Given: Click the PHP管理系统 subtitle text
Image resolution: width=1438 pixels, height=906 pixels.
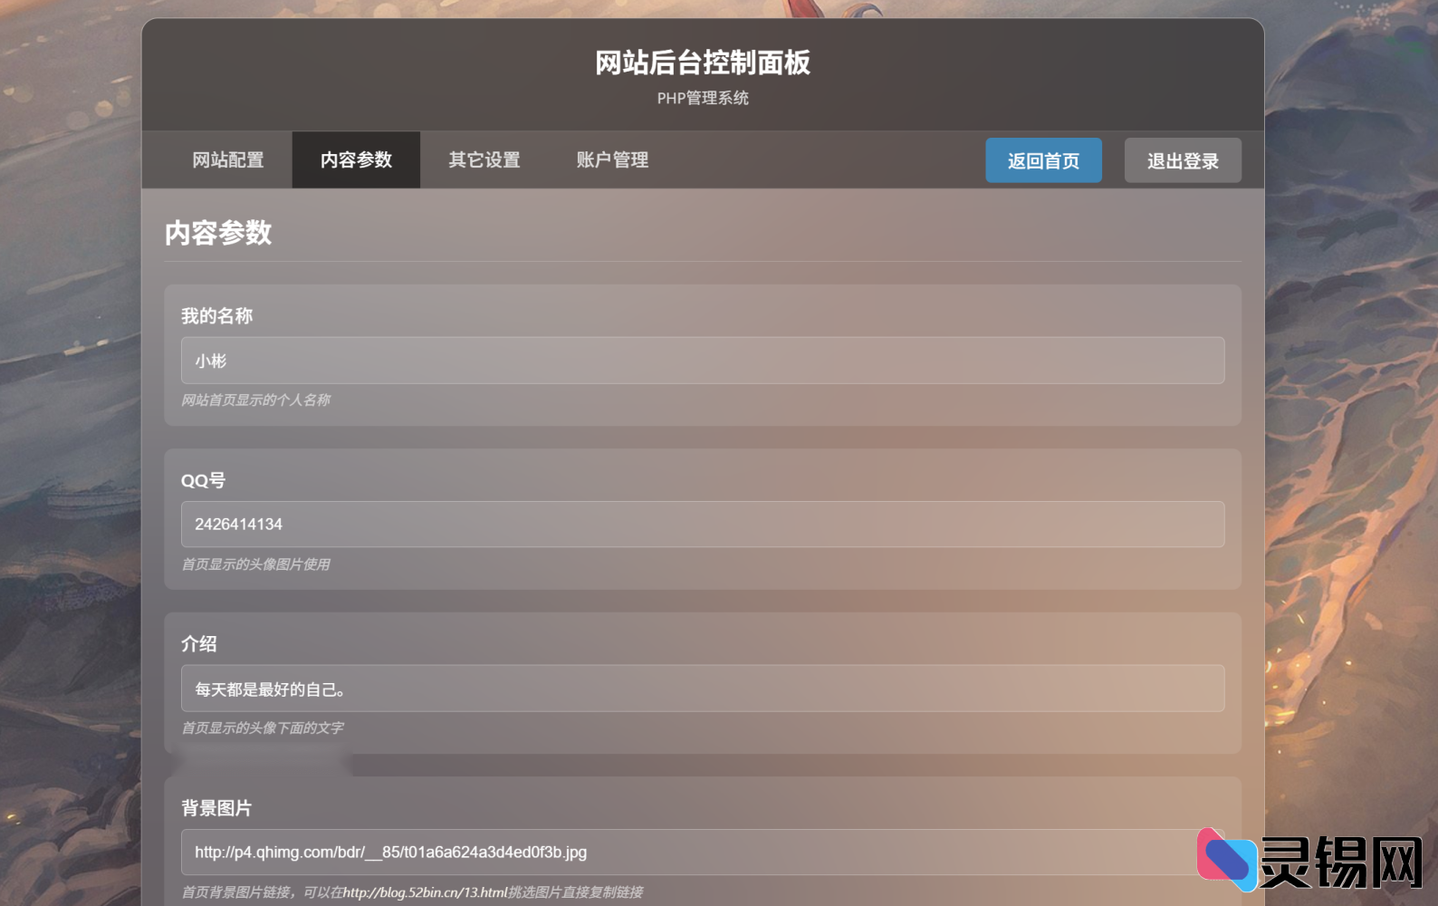Looking at the screenshot, I should pyautogui.click(x=703, y=98).
